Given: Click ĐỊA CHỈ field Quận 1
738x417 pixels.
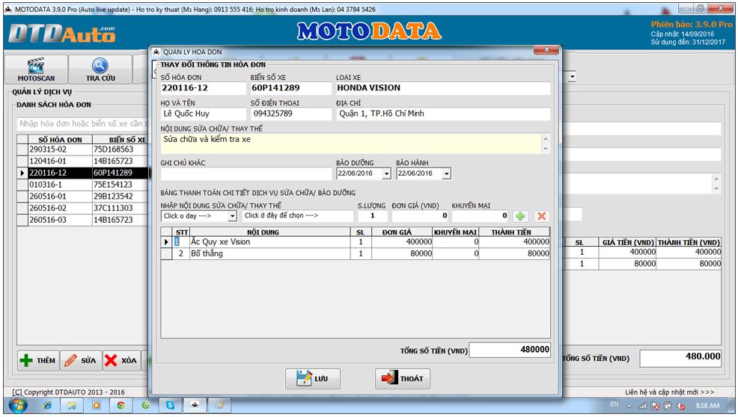Looking at the screenshot, I should (443, 114).
